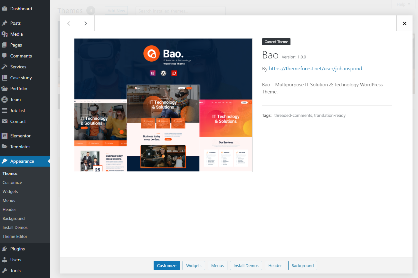Click the Pages icon in the sidebar
The image size is (418, 278).
(x=5, y=45)
